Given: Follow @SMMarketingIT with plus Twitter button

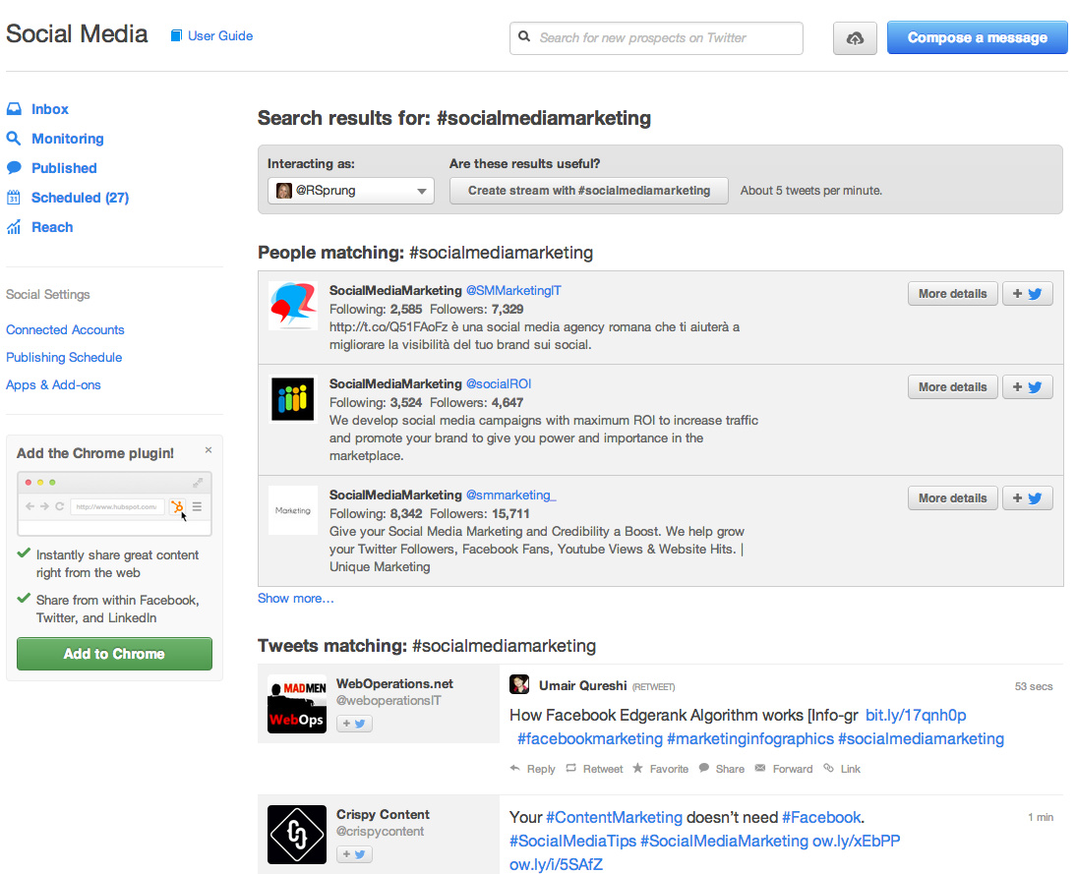Looking at the screenshot, I should coord(1027,294).
